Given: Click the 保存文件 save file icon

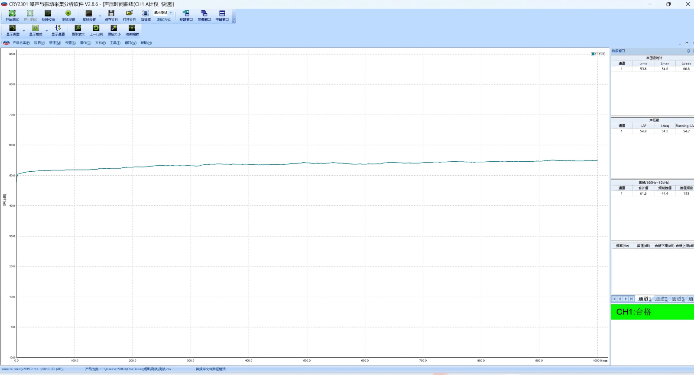Looking at the screenshot, I should pos(111,14).
